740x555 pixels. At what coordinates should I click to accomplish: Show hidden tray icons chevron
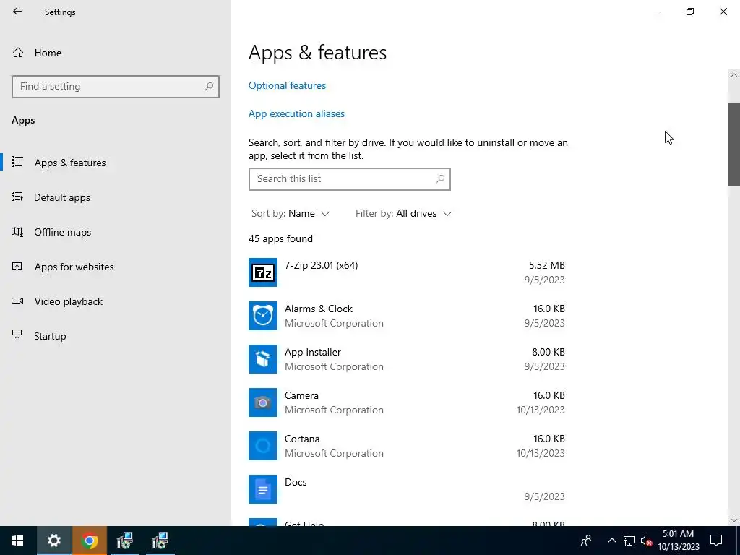(611, 541)
